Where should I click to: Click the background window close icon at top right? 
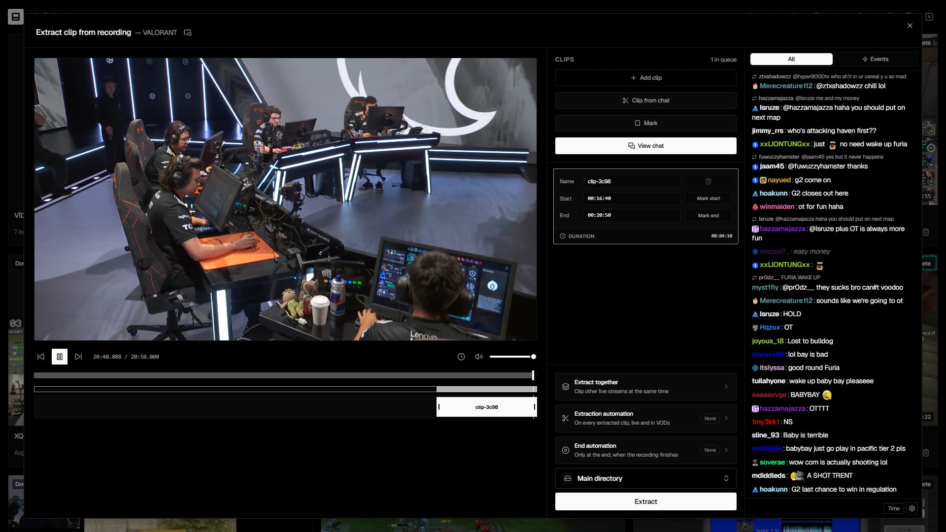click(x=929, y=17)
